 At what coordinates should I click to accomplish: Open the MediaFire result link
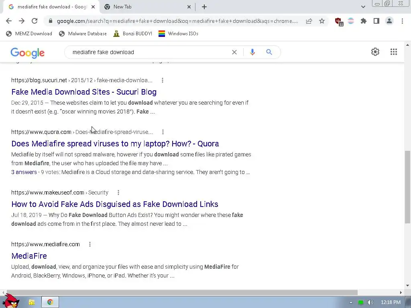pyautogui.click(x=29, y=256)
